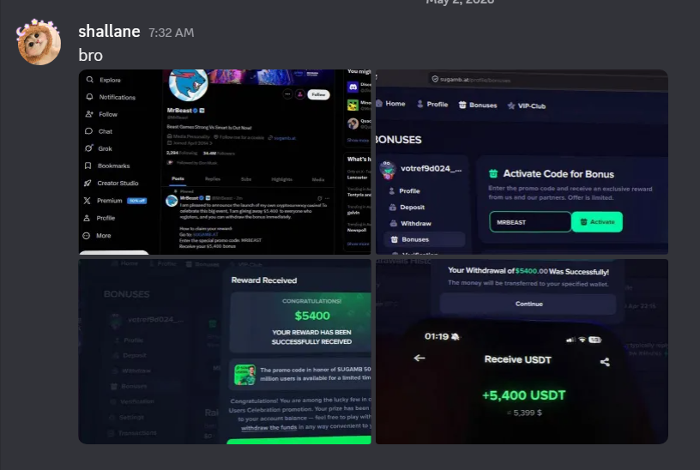Click the +5,400 USDT amount text
Image resolution: width=700 pixels, height=470 pixels.
(x=523, y=395)
